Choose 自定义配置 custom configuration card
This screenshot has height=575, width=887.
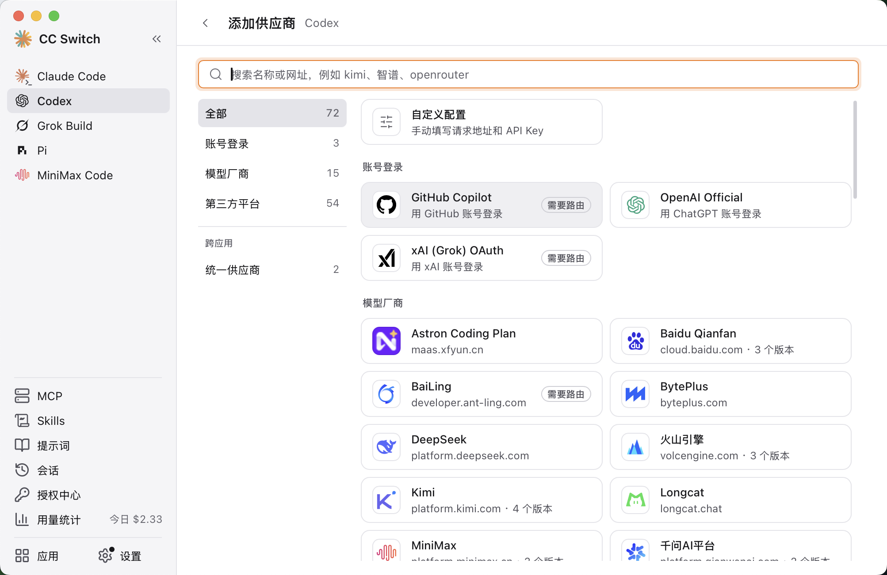(x=482, y=122)
